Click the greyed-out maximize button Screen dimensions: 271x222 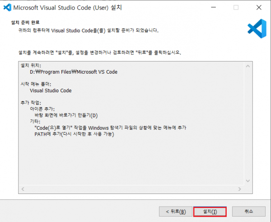(x=236, y=7)
